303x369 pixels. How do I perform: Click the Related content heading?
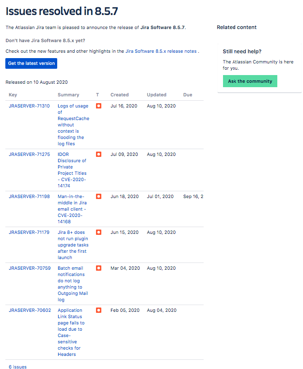pos(237,27)
